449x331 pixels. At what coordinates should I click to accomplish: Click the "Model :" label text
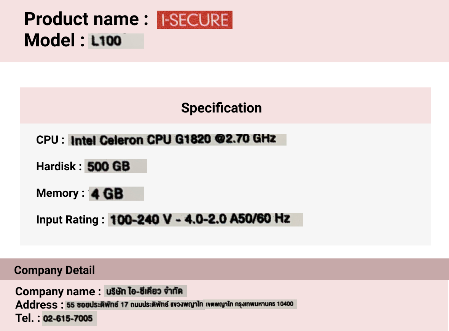pyautogui.click(x=54, y=40)
